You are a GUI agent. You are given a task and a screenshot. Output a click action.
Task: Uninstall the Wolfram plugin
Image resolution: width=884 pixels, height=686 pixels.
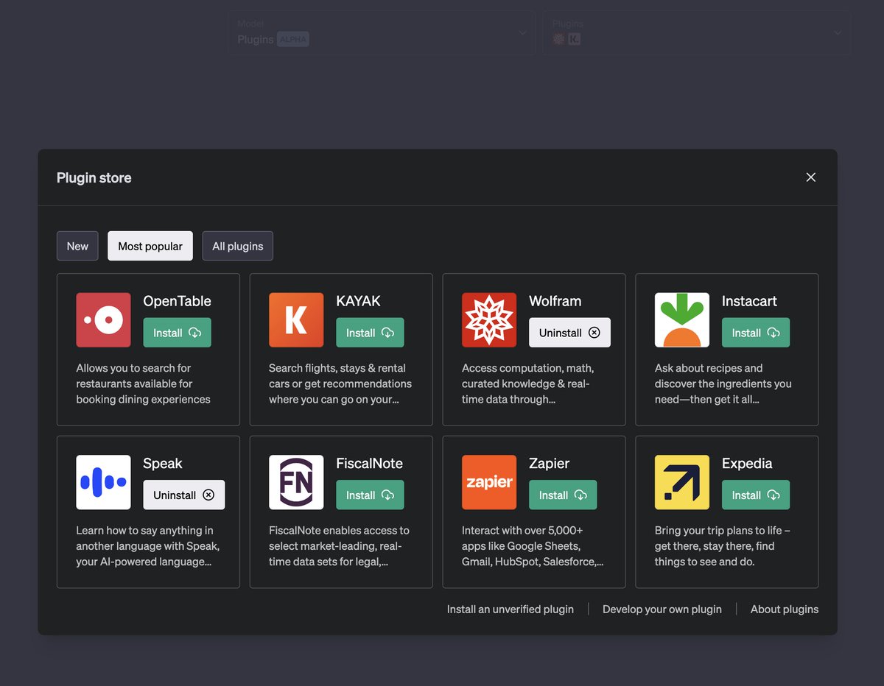click(569, 333)
